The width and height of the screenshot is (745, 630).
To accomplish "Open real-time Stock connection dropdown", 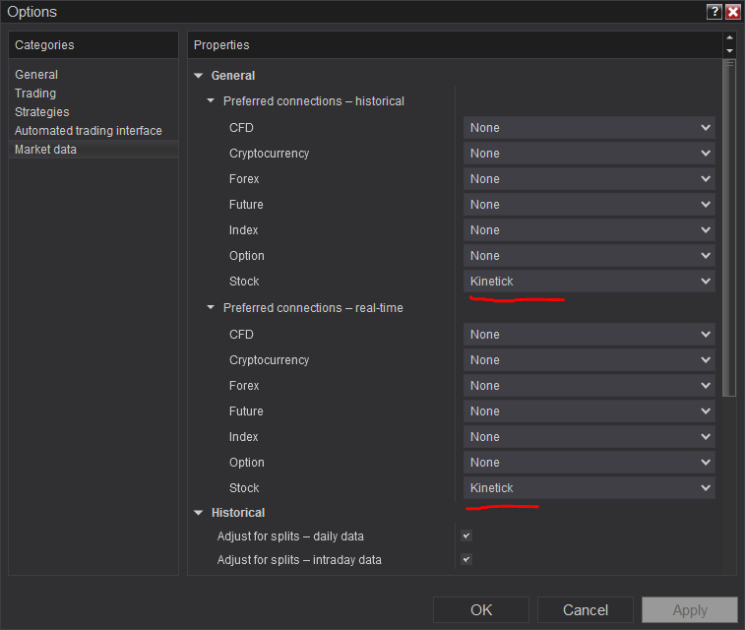I will (589, 488).
